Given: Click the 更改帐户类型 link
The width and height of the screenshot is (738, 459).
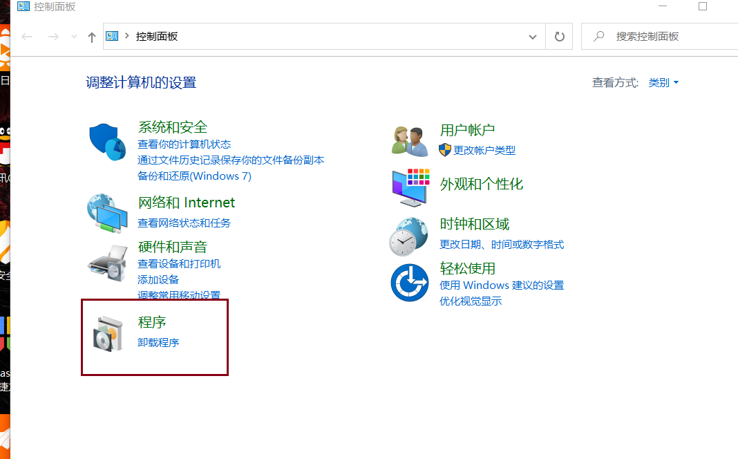Looking at the screenshot, I should tap(484, 150).
